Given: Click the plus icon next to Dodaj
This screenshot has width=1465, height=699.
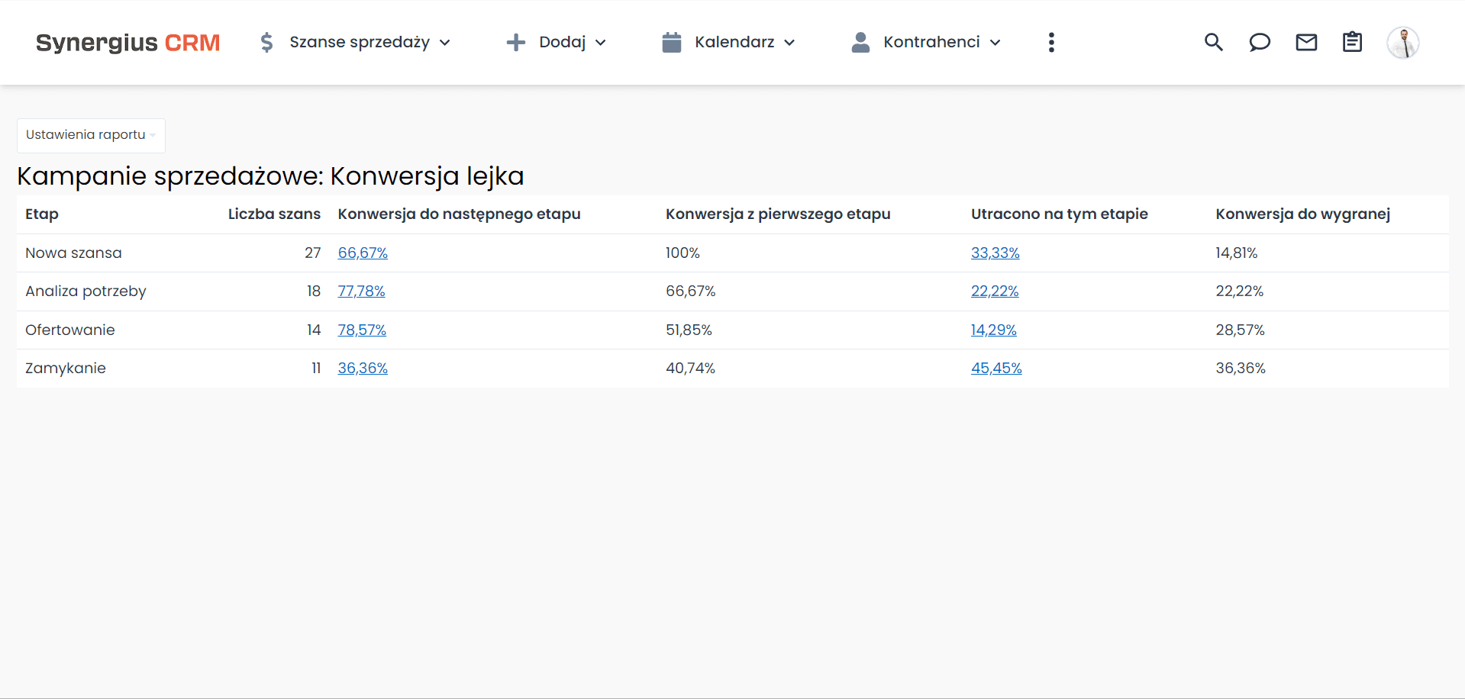Looking at the screenshot, I should pyautogui.click(x=516, y=43).
